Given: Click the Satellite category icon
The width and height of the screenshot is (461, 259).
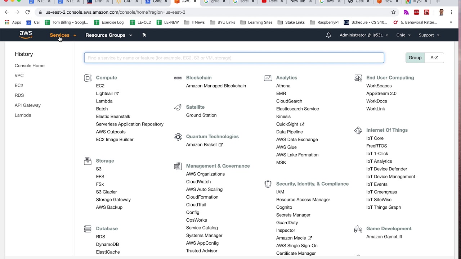Looking at the screenshot, I should (x=178, y=107).
